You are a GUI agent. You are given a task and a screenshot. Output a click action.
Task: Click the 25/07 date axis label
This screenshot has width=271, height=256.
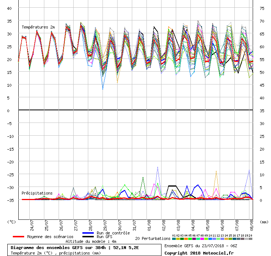(x=47, y=225)
